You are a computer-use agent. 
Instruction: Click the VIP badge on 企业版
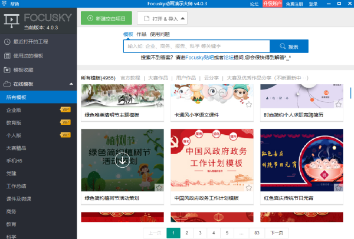pos(65,109)
